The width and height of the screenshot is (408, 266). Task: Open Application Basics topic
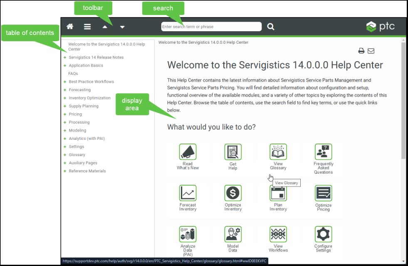coord(86,65)
